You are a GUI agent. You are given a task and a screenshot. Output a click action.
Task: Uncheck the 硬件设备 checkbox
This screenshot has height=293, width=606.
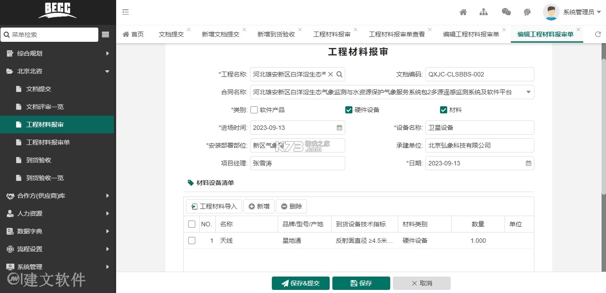coord(349,110)
